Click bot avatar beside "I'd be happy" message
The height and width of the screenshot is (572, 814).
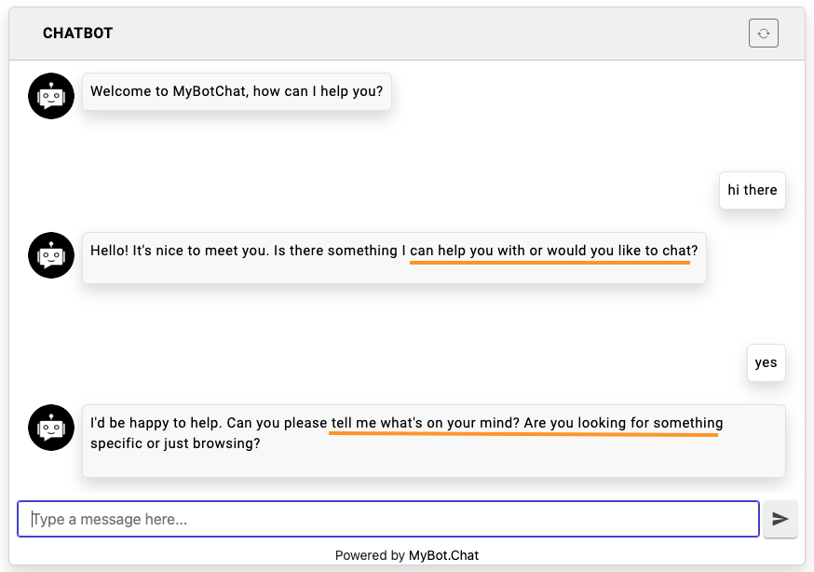point(51,428)
